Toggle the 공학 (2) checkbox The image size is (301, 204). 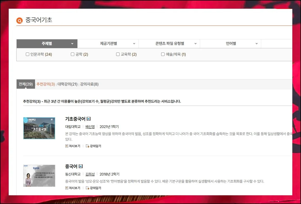tap(73, 54)
